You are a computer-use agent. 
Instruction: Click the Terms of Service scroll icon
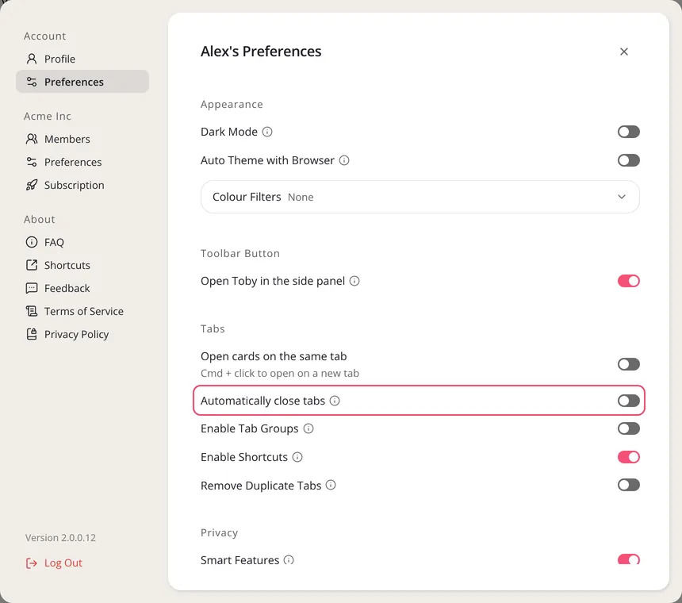point(31,311)
